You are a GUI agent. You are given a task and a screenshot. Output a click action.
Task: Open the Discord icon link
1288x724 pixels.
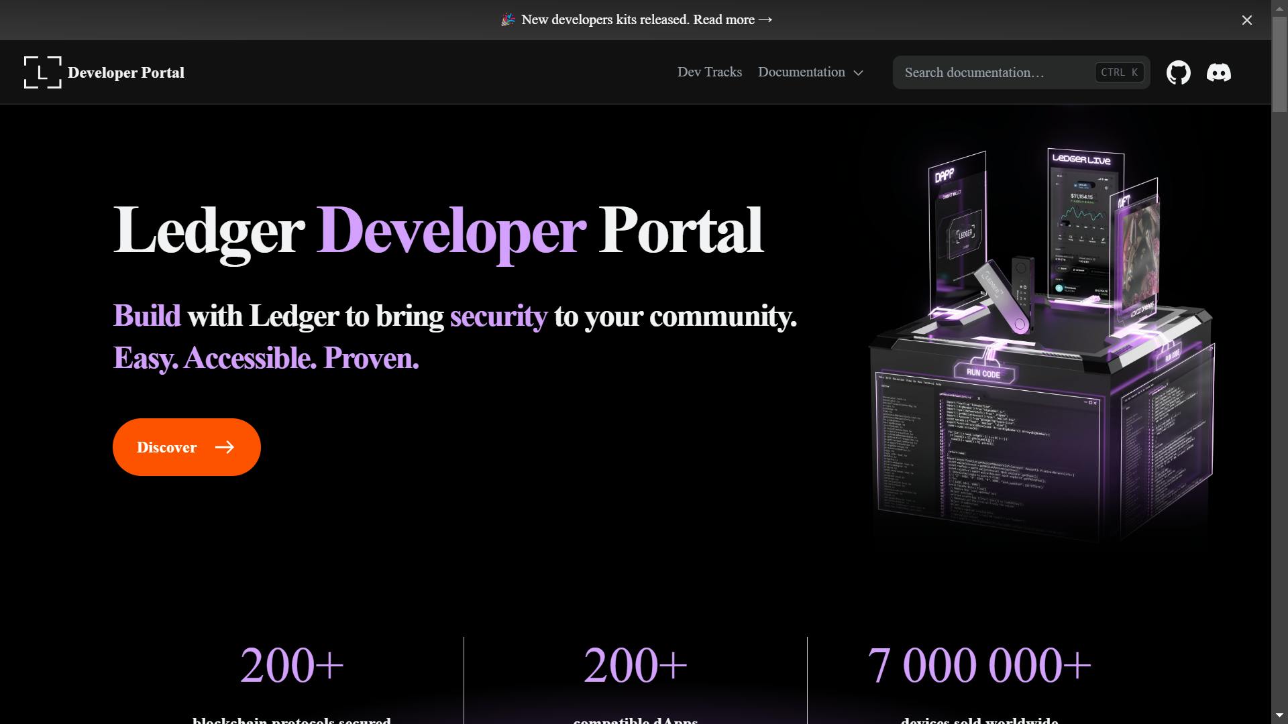point(1219,72)
